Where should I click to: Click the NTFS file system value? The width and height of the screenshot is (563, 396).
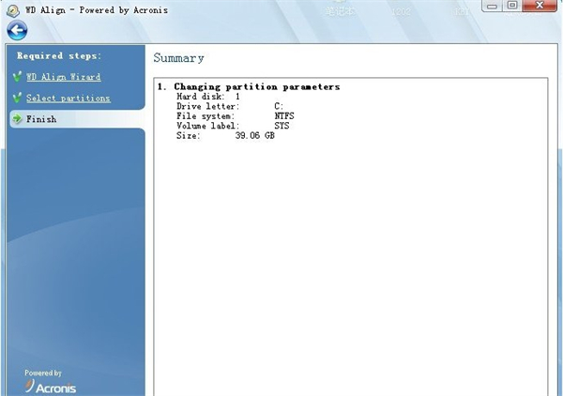coord(284,116)
